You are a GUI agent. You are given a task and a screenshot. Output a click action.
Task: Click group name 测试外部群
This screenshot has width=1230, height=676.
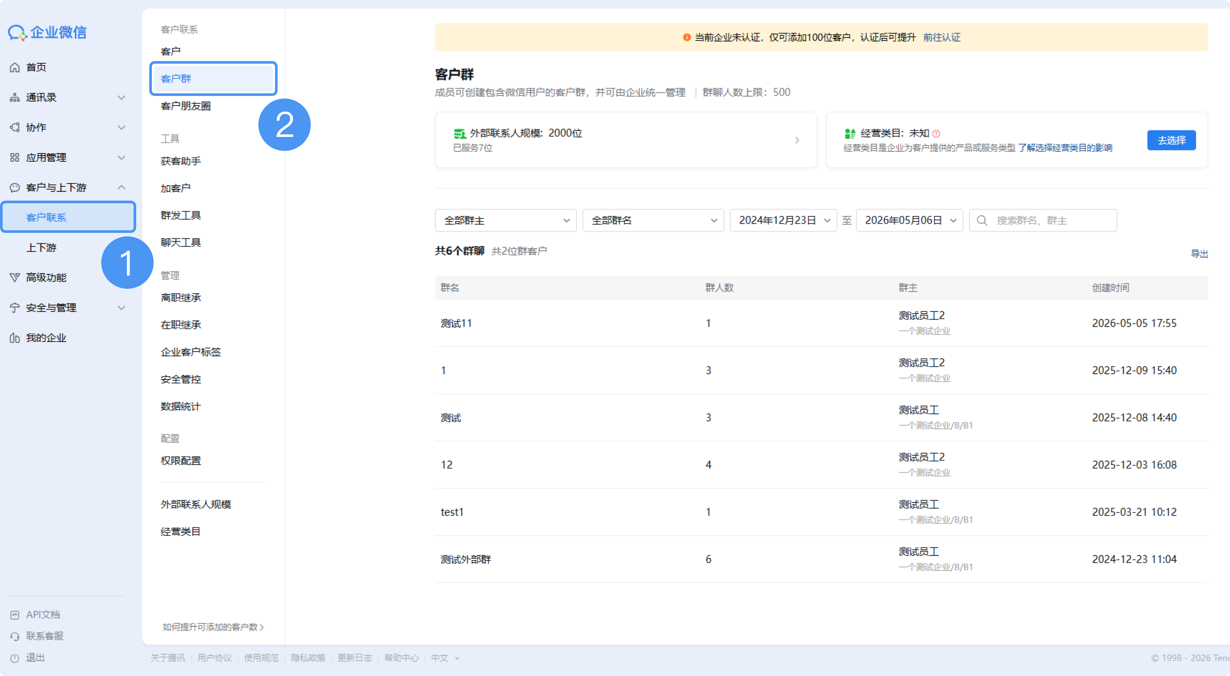click(x=466, y=559)
